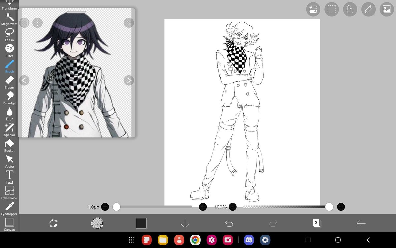Increase brush thickness with plus button
The image size is (396, 248).
[203, 207]
